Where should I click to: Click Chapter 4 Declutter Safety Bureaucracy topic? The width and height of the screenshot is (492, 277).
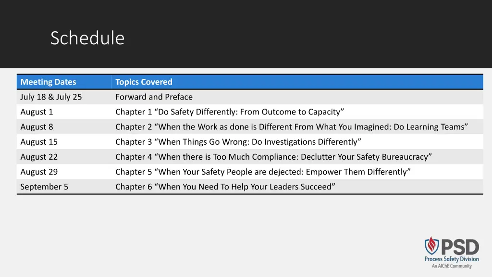click(273, 157)
